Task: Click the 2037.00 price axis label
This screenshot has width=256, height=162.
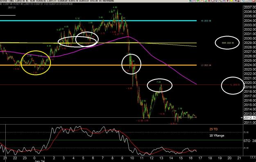Action: [250, 7]
